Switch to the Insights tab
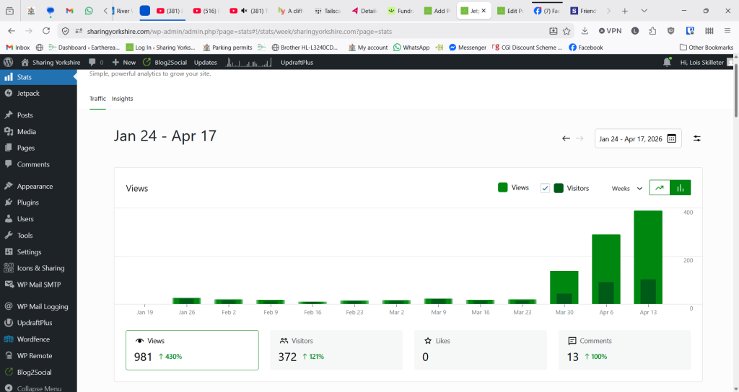 click(122, 99)
